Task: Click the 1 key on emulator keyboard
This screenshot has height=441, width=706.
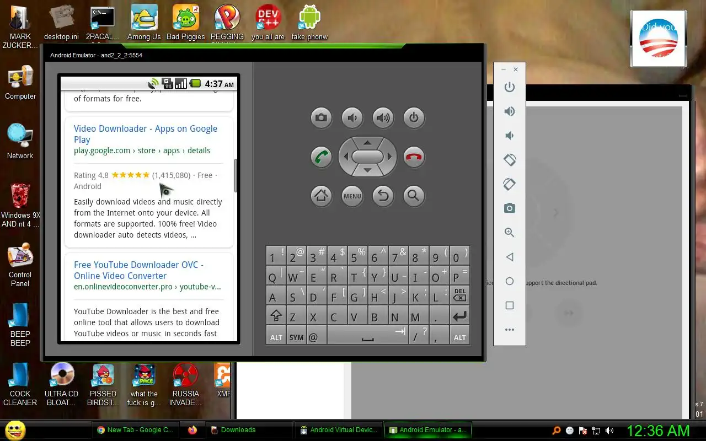Action: pos(276,255)
